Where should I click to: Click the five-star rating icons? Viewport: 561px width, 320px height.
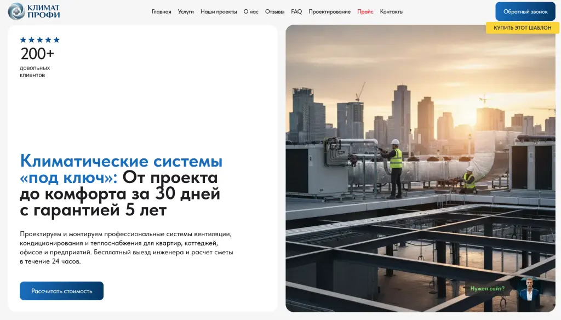(39, 40)
